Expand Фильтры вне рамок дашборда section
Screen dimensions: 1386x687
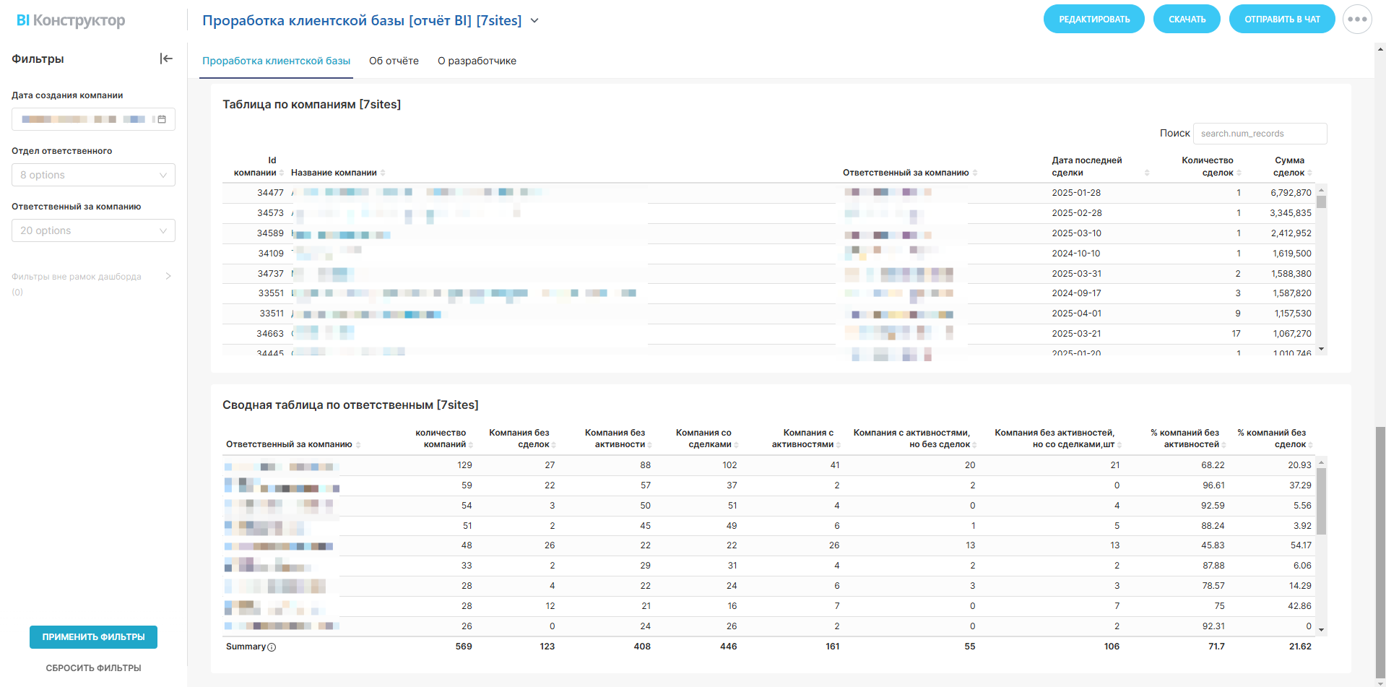coord(168,277)
